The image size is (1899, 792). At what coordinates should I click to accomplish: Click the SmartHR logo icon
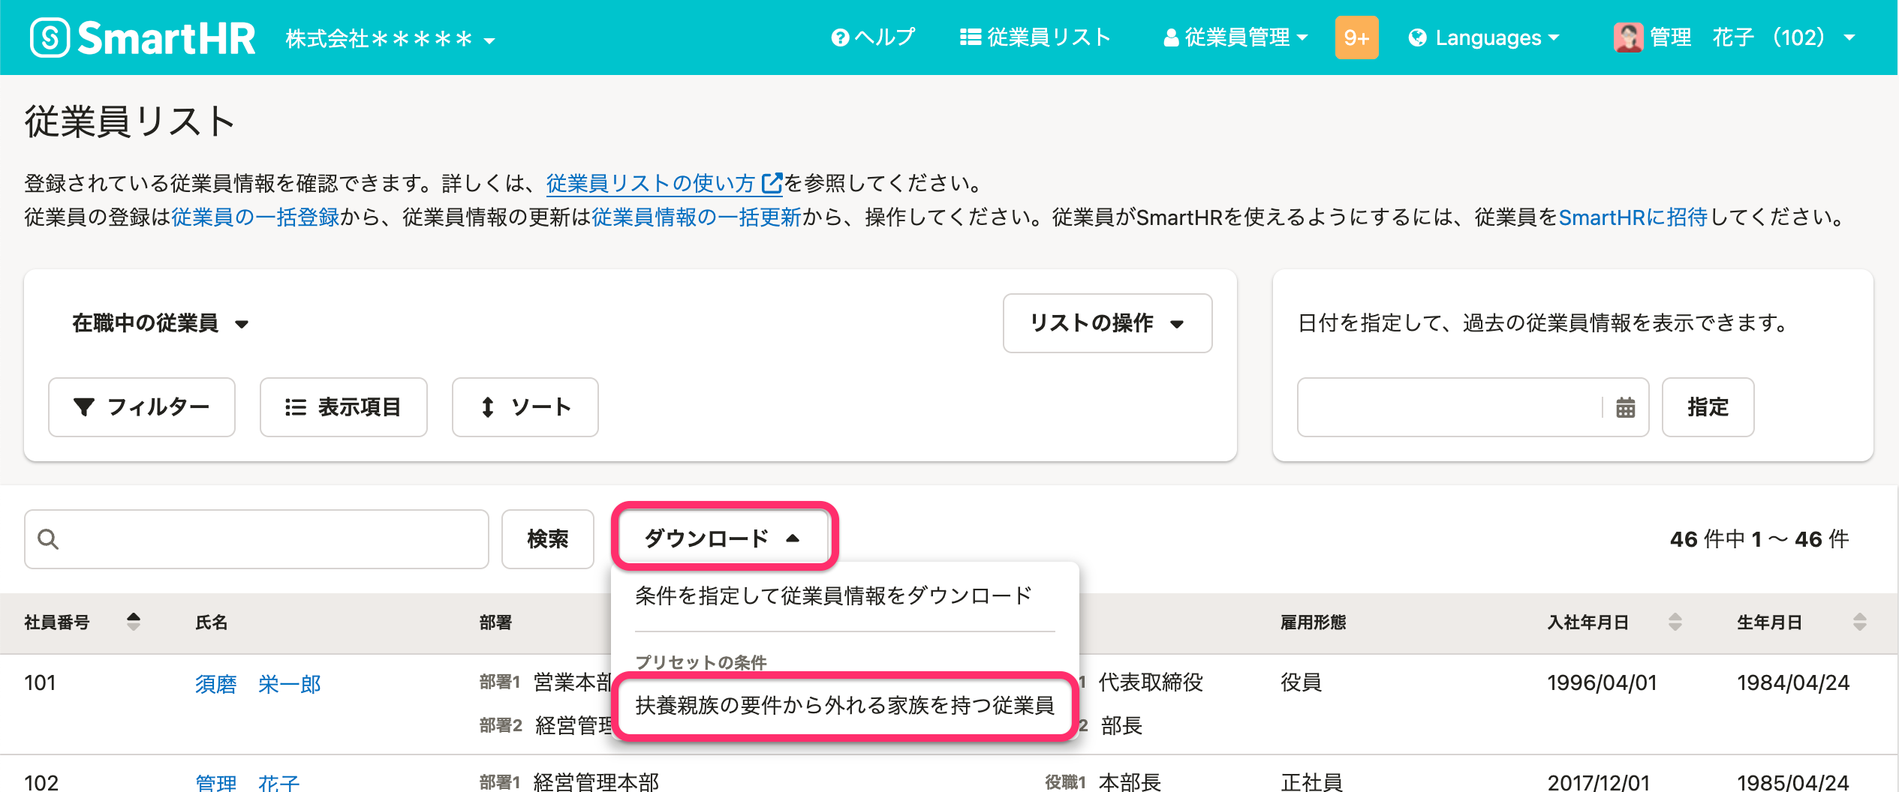click(x=50, y=37)
